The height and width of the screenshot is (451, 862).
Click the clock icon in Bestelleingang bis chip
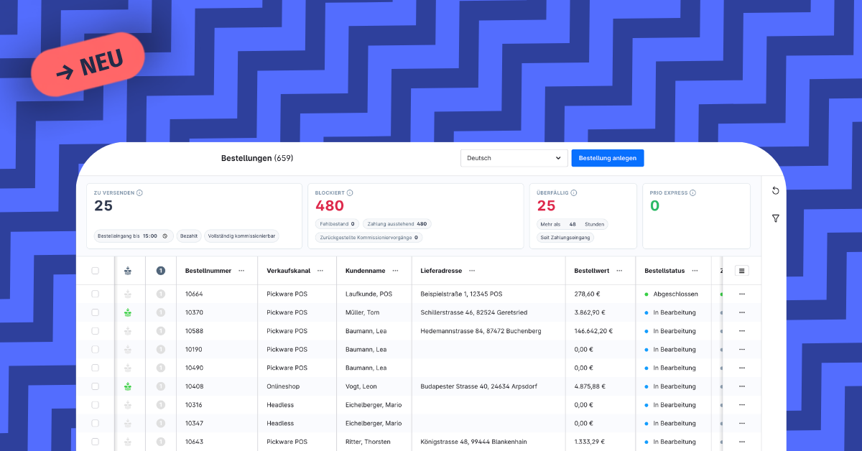coord(165,236)
